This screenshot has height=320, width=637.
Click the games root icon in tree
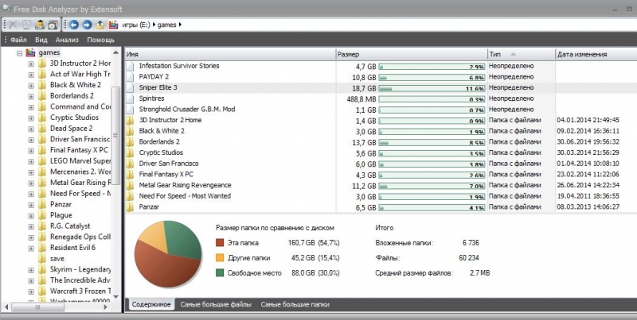pyautogui.click(x=30, y=52)
